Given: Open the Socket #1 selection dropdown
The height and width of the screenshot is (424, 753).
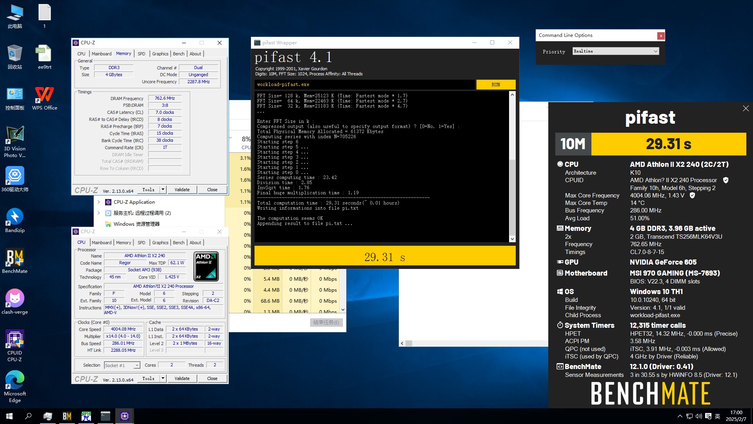Looking at the screenshot, I should point(122,365).
